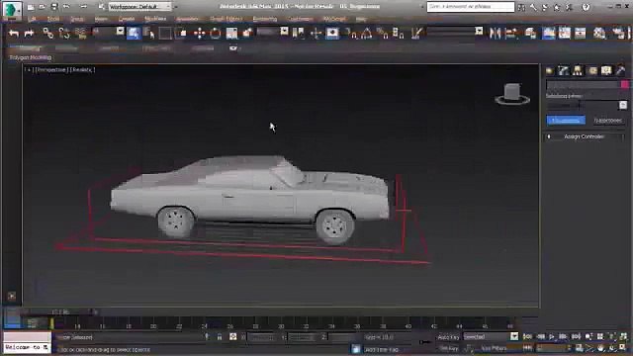This screenshot has height=356, width=633.
Task: Open the Curve Editor icon
Action: coord(565,33)
